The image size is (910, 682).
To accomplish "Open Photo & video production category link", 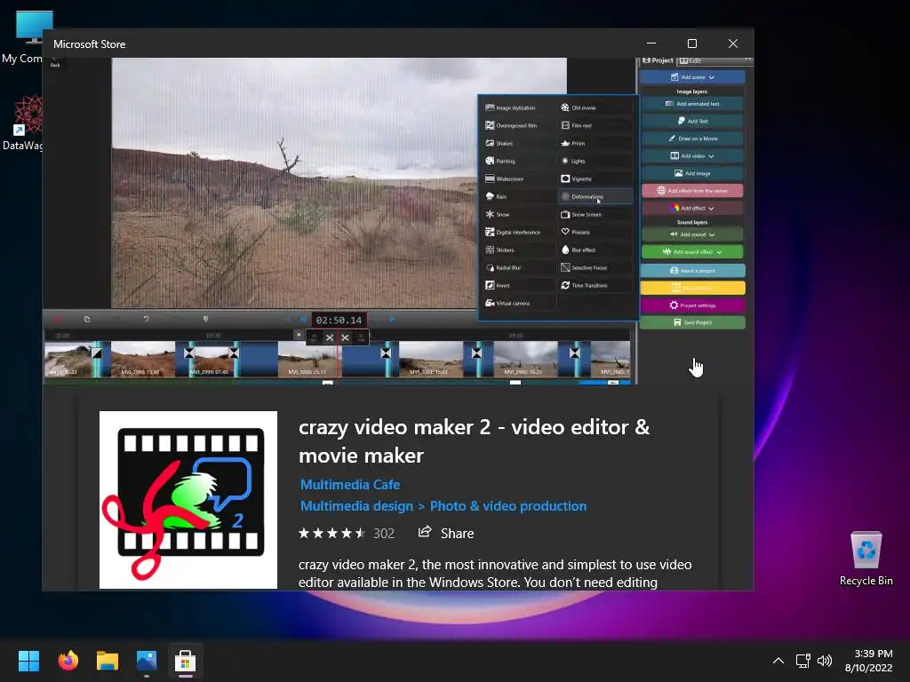I will pos(507,505).
